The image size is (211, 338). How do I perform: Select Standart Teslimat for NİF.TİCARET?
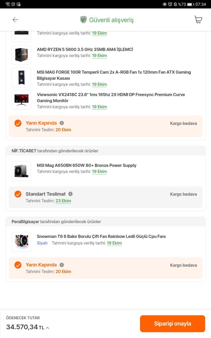click(x=18, y=194)
